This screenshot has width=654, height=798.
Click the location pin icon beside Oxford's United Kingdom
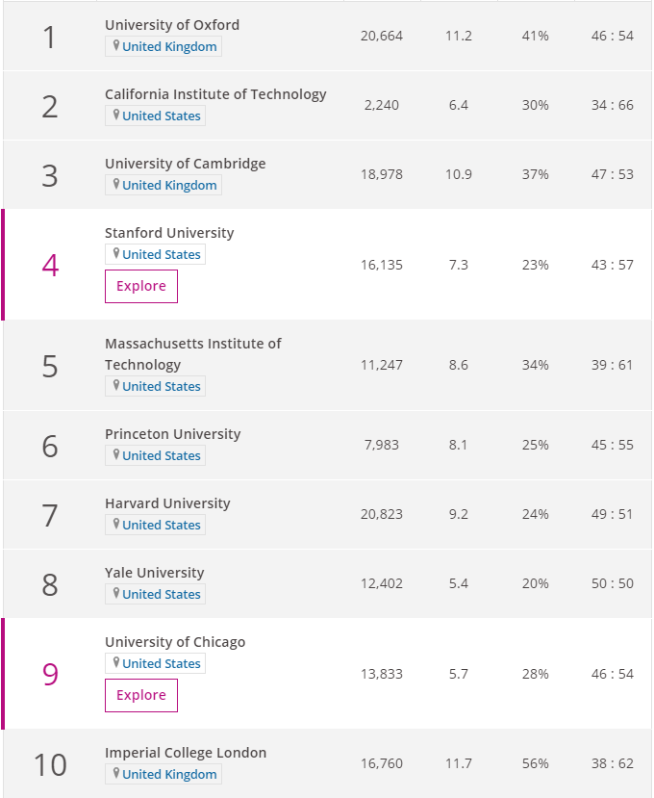click(116, 46)
